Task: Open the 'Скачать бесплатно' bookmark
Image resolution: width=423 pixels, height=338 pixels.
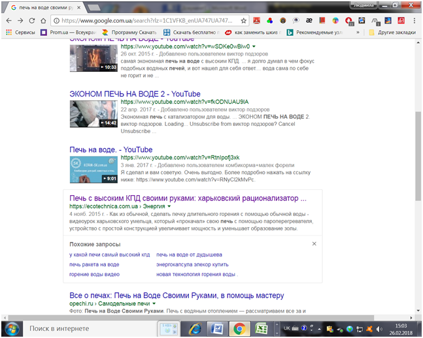Action: [x=192, y=33]
